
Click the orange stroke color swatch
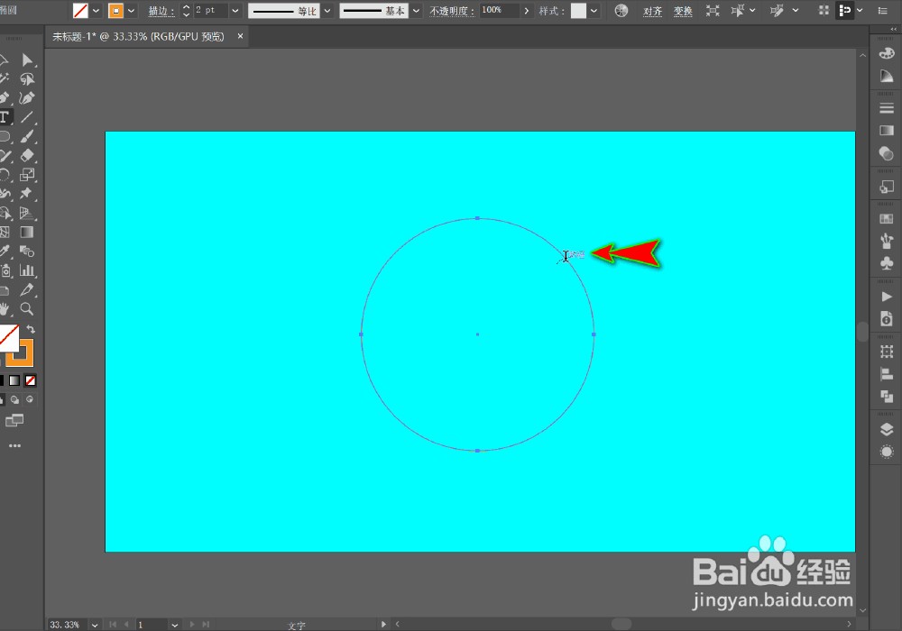pyautogui.click(x=115, y=11)
